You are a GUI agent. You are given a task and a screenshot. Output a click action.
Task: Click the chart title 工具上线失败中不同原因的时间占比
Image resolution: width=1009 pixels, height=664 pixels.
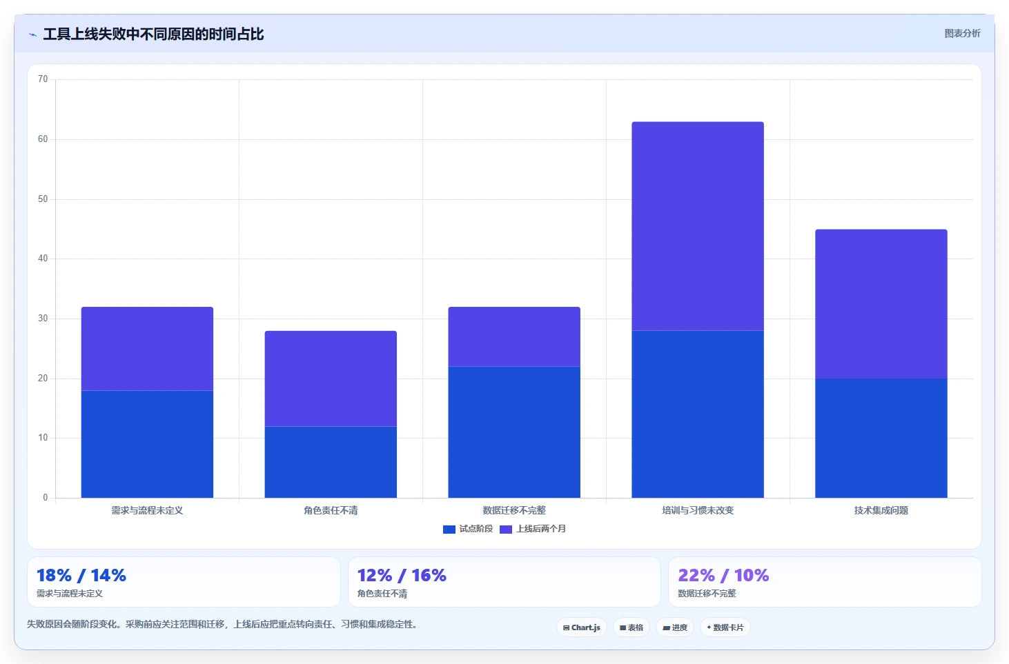[x=153, y=34]
